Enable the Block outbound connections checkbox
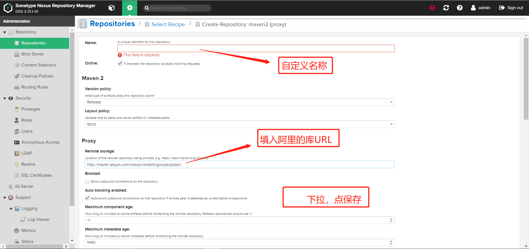The image size is (529, 249). [x=87, y=181]
